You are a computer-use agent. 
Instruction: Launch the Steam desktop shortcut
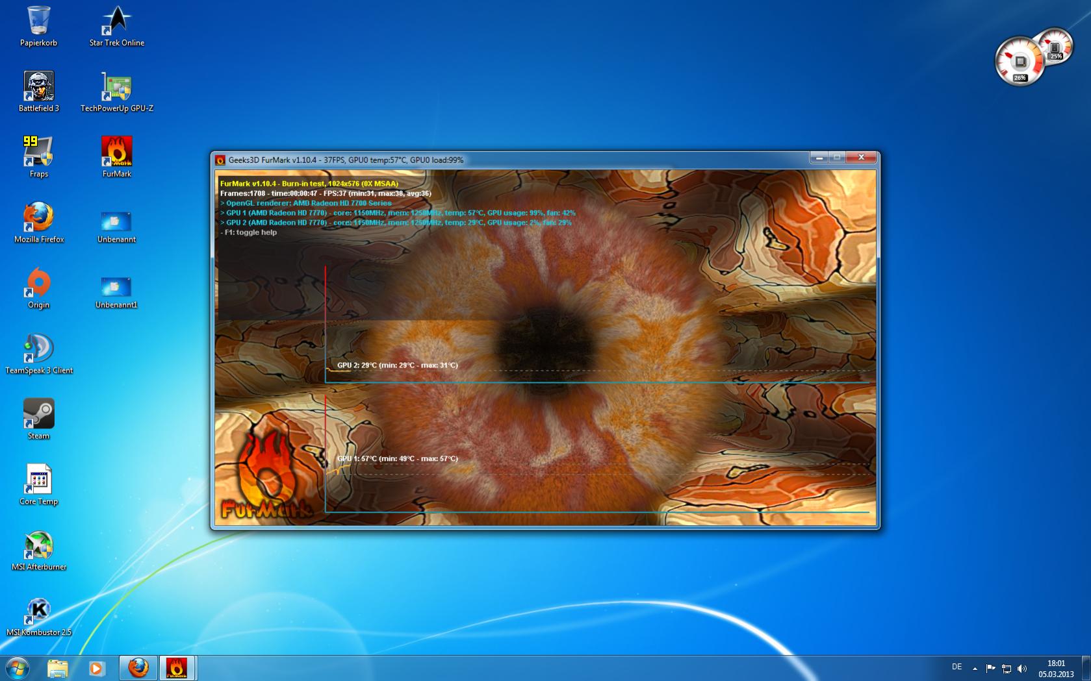click(x=38, y=419)
